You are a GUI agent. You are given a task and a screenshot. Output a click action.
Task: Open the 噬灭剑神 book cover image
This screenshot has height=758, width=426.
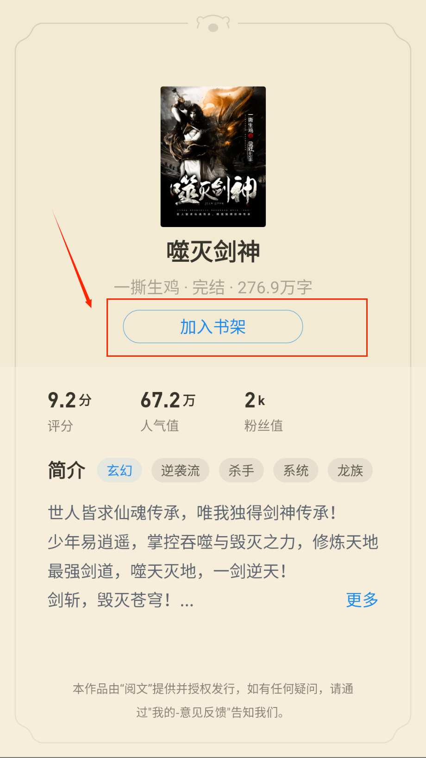213,157
